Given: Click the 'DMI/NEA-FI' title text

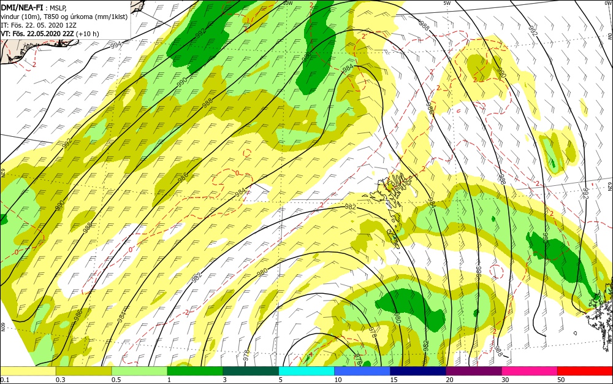Looking at the screenshot, I should (22, 7).
